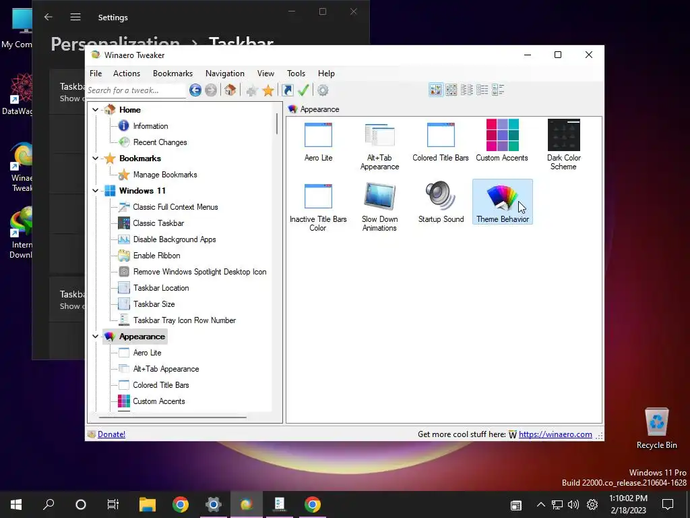Screen dimensions: 690x518
Task: Open the View menu
Action: 265,74
